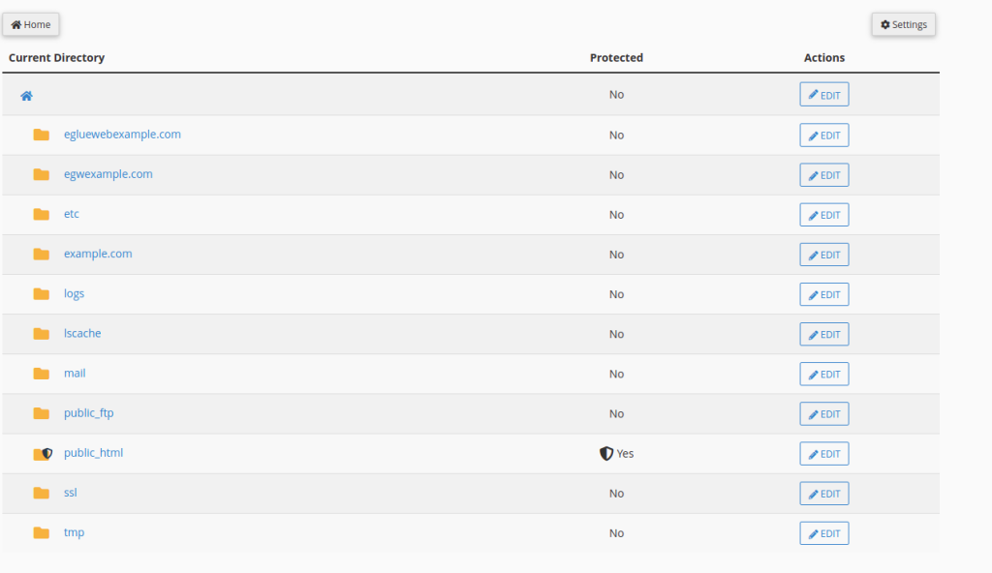Screen dimensions: 992x573
Task: Navigate into the example.com folder
Action: [98, 254]
